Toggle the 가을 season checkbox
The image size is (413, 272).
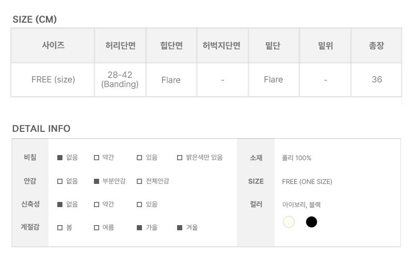point(139,228)
